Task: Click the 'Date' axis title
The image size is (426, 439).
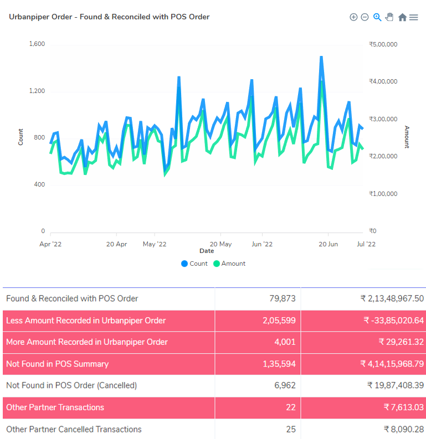Action: (207, 251)
